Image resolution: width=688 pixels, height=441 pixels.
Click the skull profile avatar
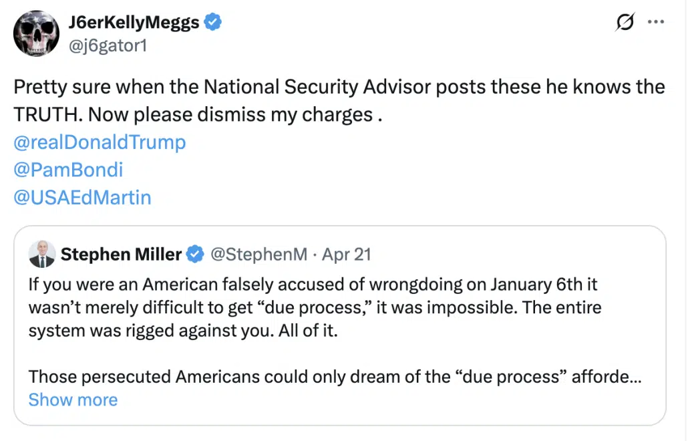coord(36,33)
